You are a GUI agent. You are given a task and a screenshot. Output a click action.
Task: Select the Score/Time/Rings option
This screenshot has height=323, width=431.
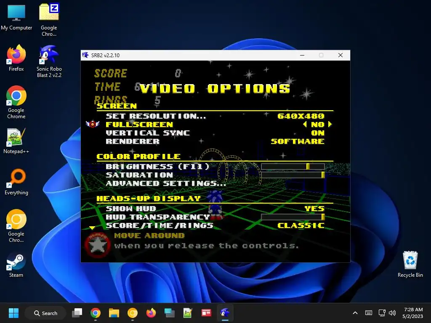coord(160,225)
